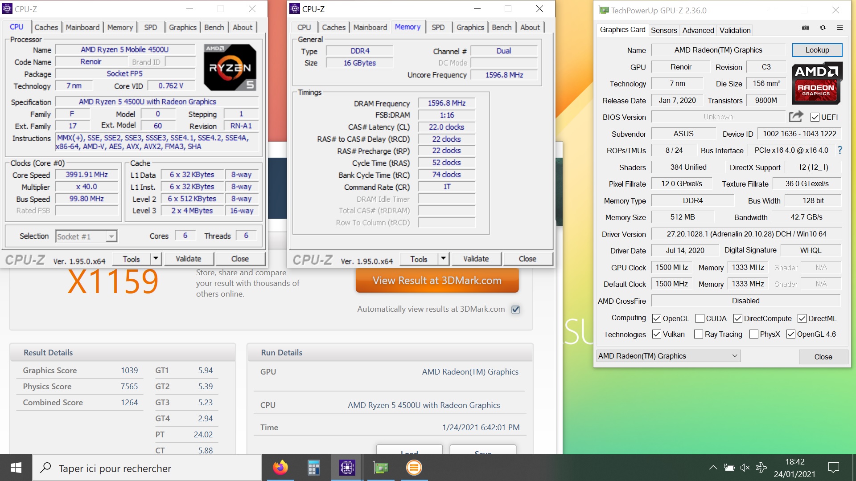Open Firefox from the taskbar

280,468
